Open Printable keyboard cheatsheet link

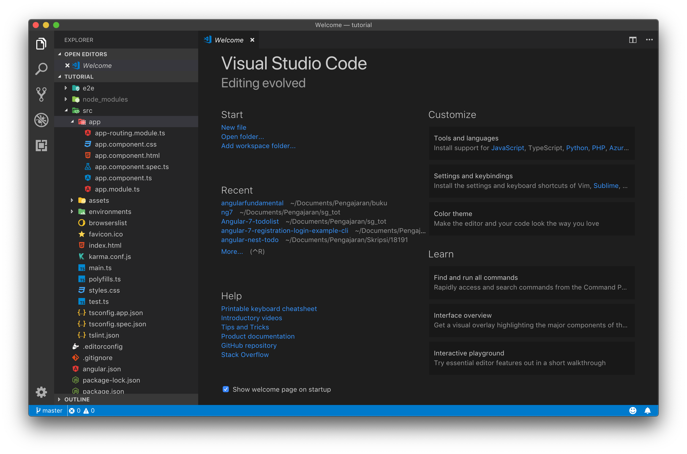point(269,309)
